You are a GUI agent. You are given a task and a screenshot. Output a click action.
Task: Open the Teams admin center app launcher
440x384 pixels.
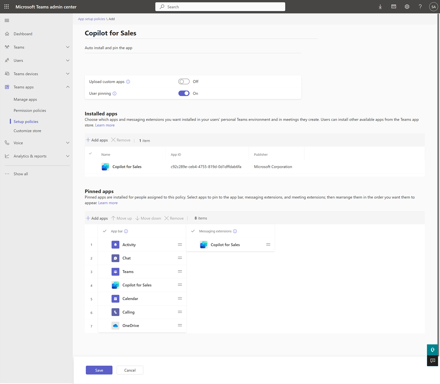click(6, 6)
